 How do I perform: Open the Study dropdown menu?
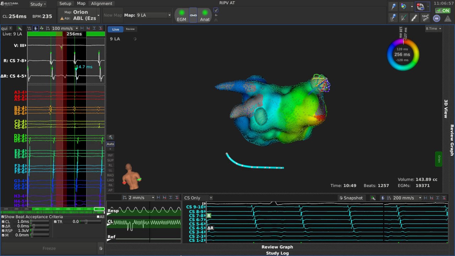tap(38, 4)
